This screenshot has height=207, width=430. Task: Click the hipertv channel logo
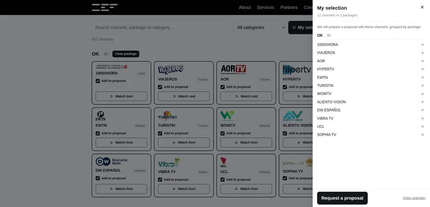[297, 69]
